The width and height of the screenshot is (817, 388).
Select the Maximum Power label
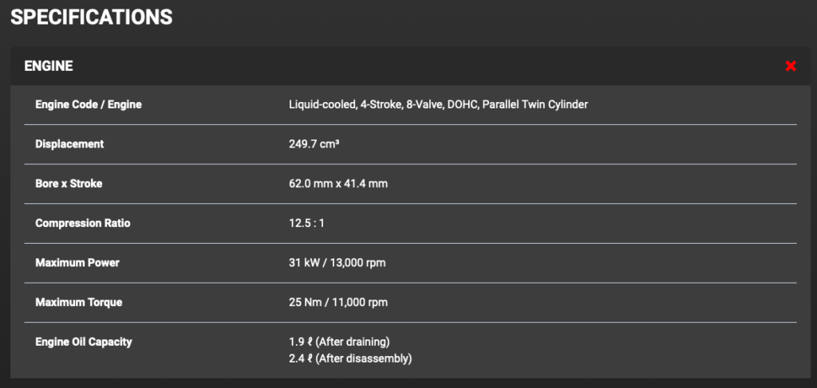pyautogui.click(x=77, y=263)
